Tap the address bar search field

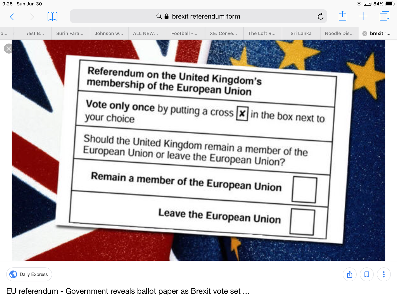pos(198,16)
